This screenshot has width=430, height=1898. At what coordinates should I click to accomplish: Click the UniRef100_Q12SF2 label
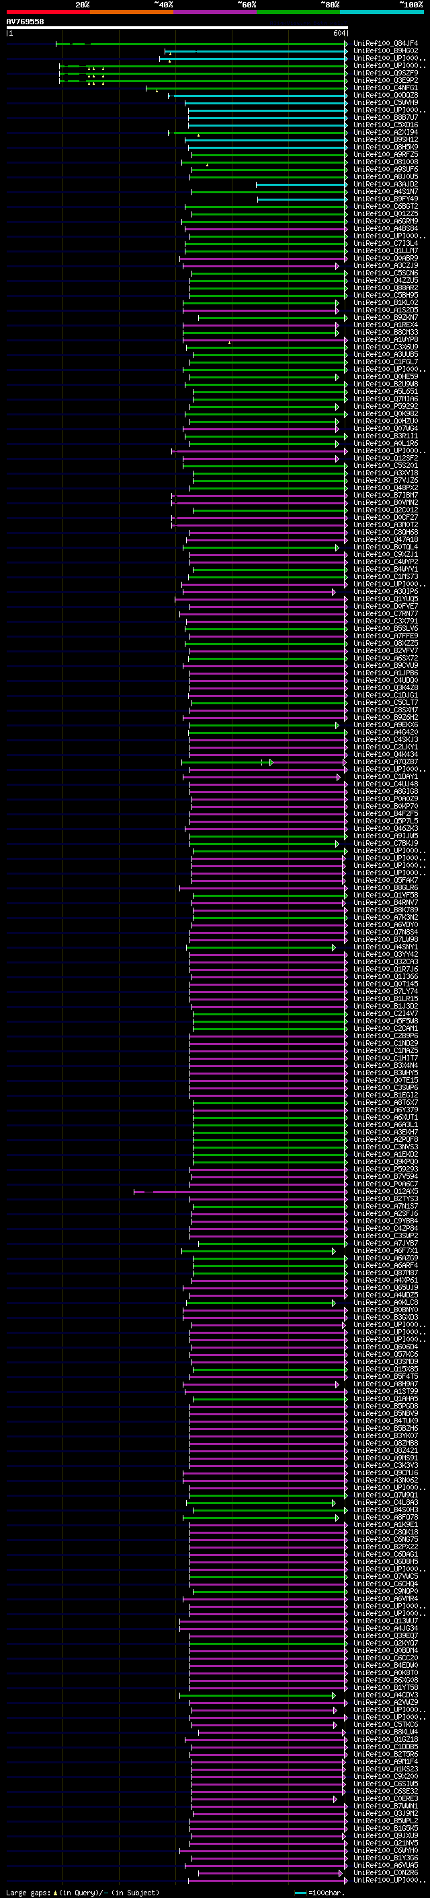click(386, 459)
